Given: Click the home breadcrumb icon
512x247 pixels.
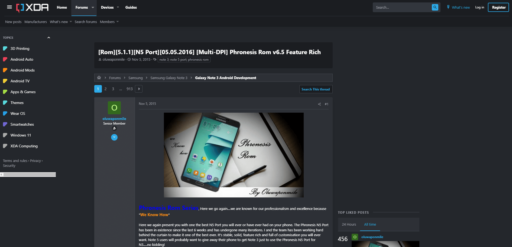Looking at the screenshot, I should point(99,78).
